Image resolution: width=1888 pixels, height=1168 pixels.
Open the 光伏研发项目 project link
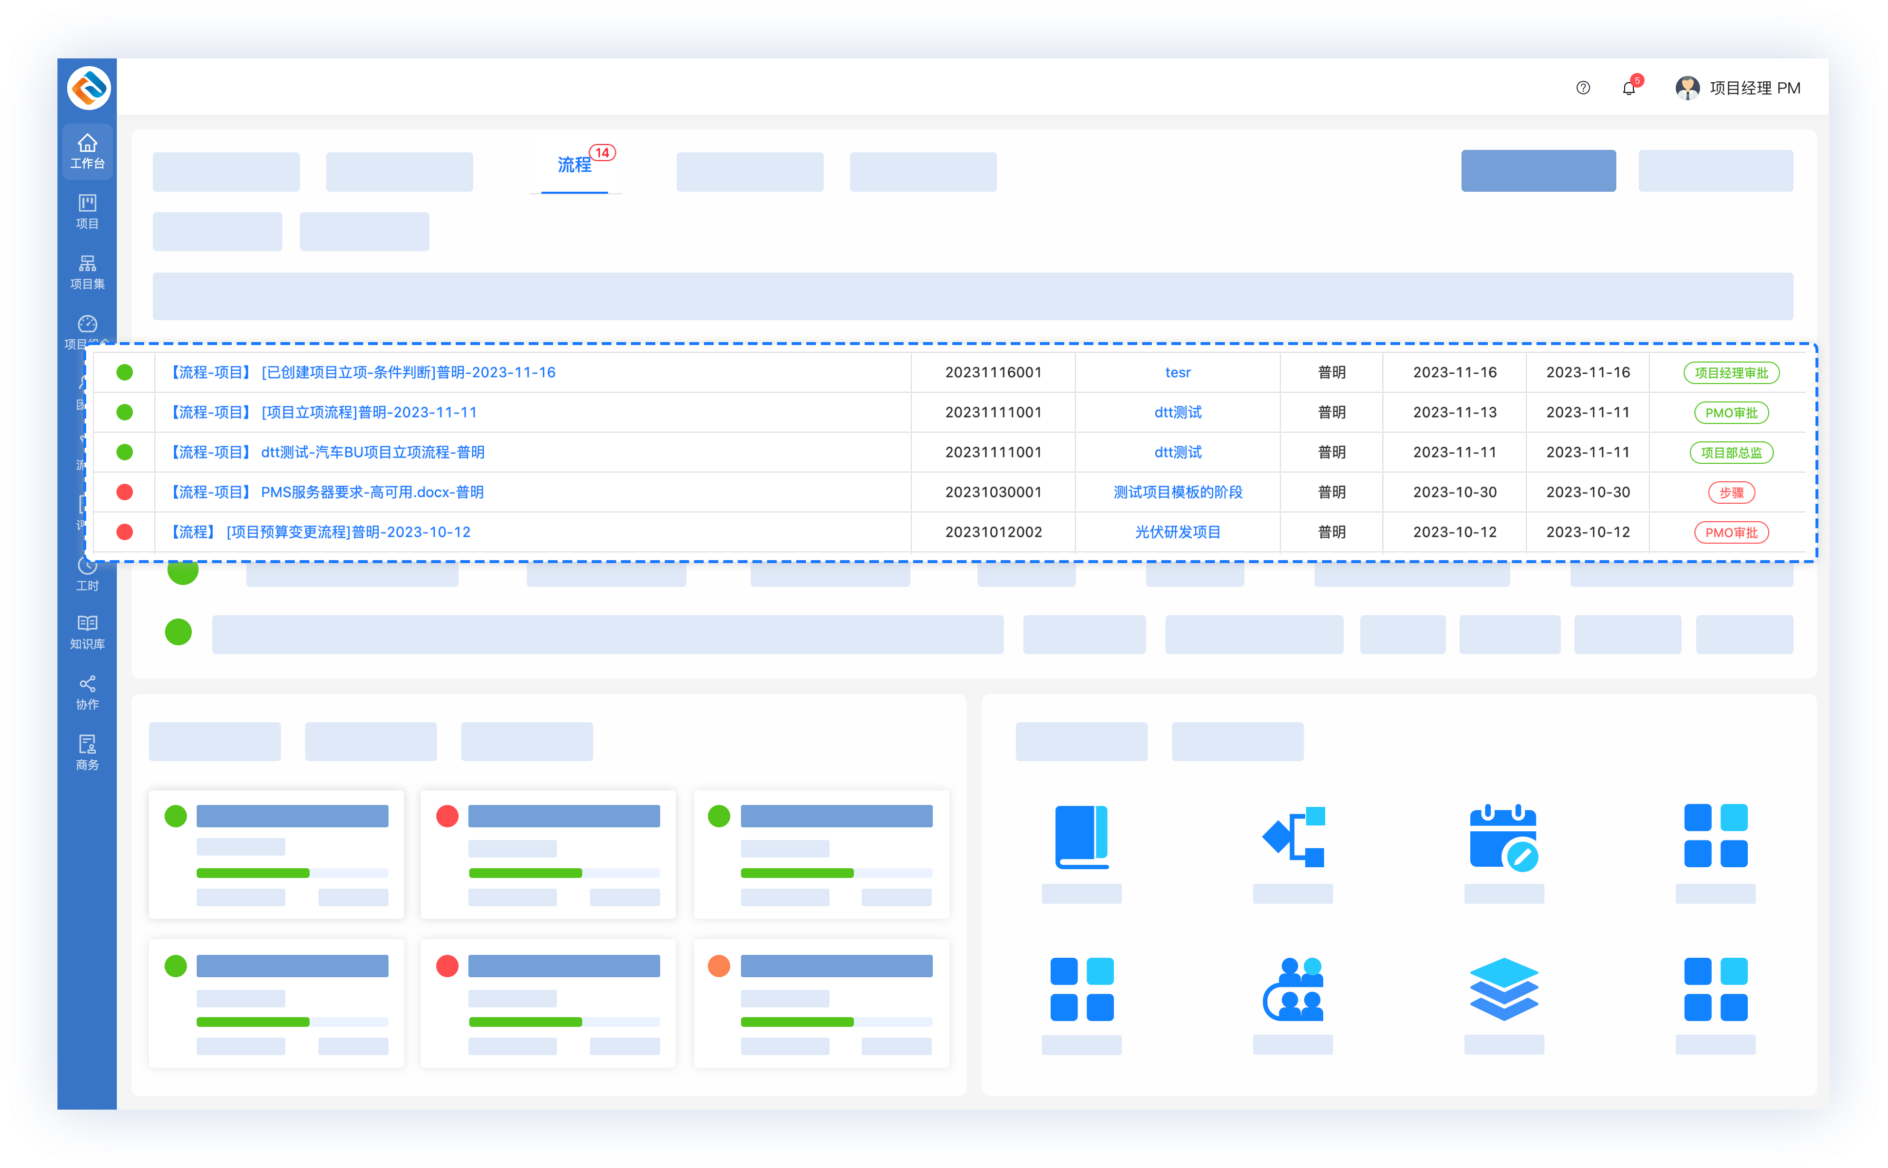click(x=1177, y=532)
